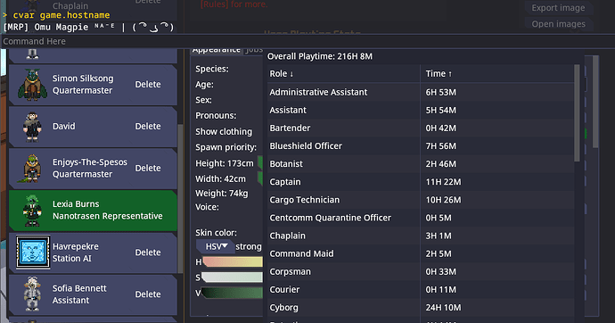615x323 pixels.
Task: Select Enjoys-The-Spesos character sprite
Action: coord(32,169)
